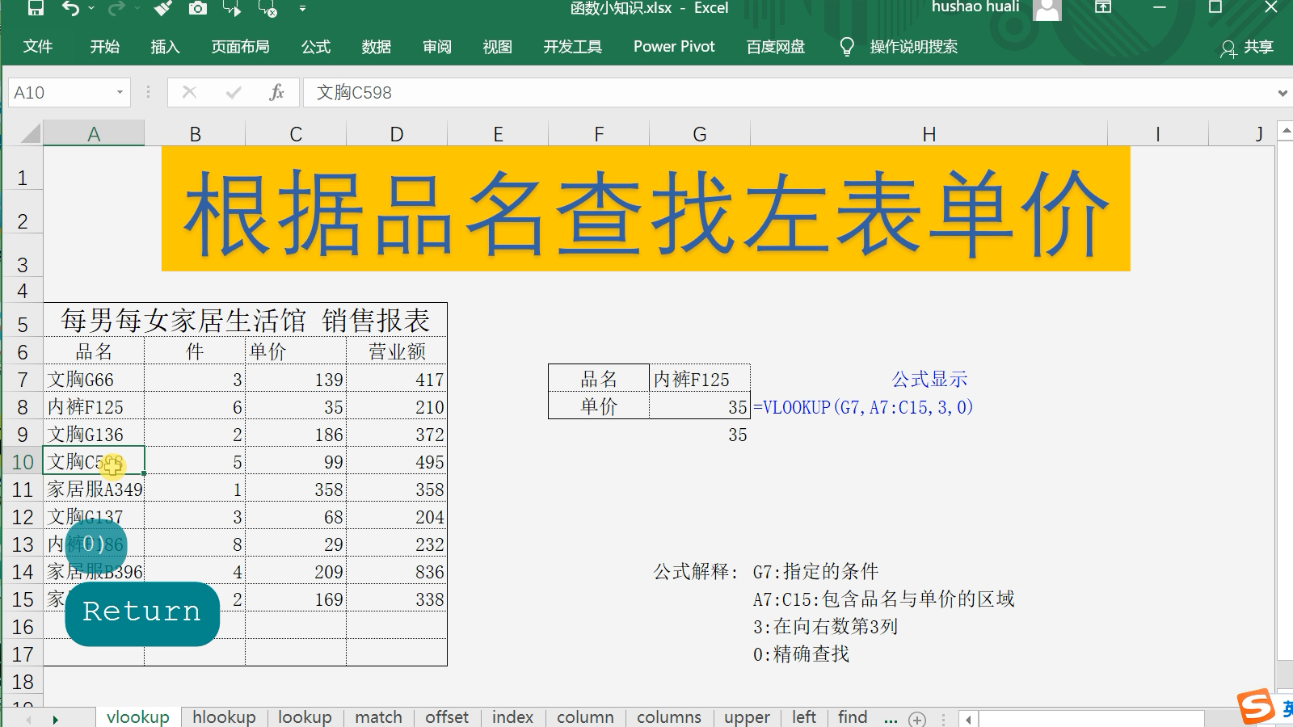
Task: Open the undo history dropdown arrow
Action: [91, 8]
